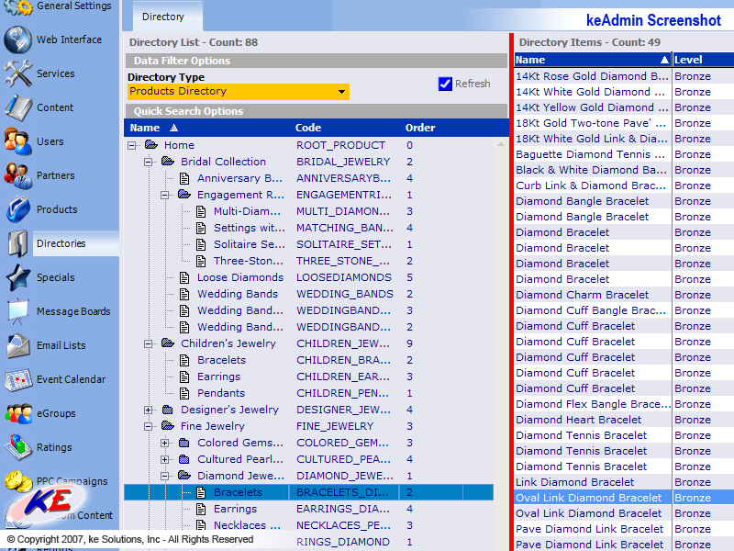Toggle the Refresh checkbox

pyautogui.click(x=446, y=84)
